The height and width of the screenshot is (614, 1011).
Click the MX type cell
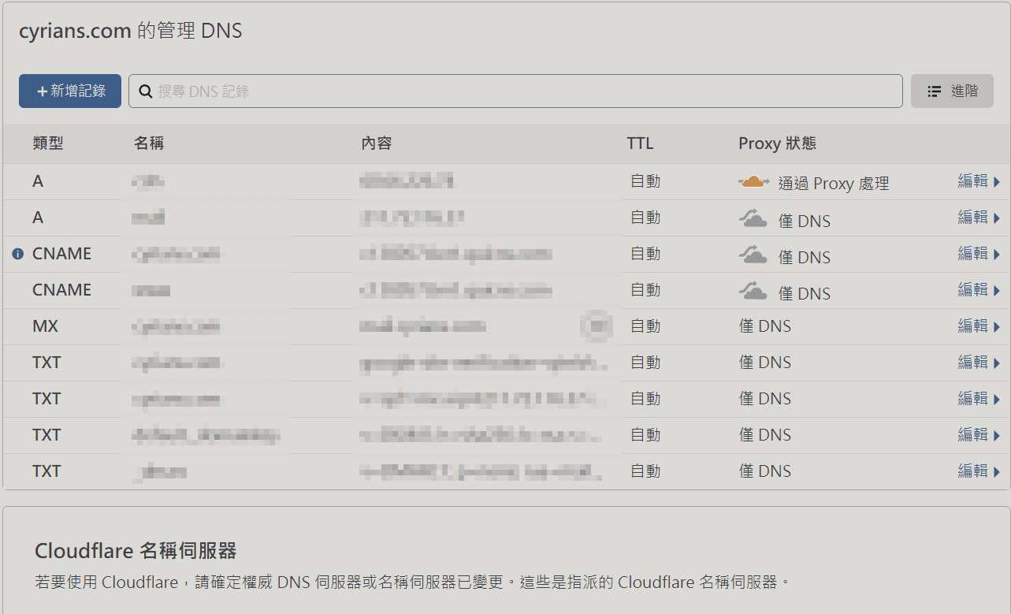tap(46, 326)
